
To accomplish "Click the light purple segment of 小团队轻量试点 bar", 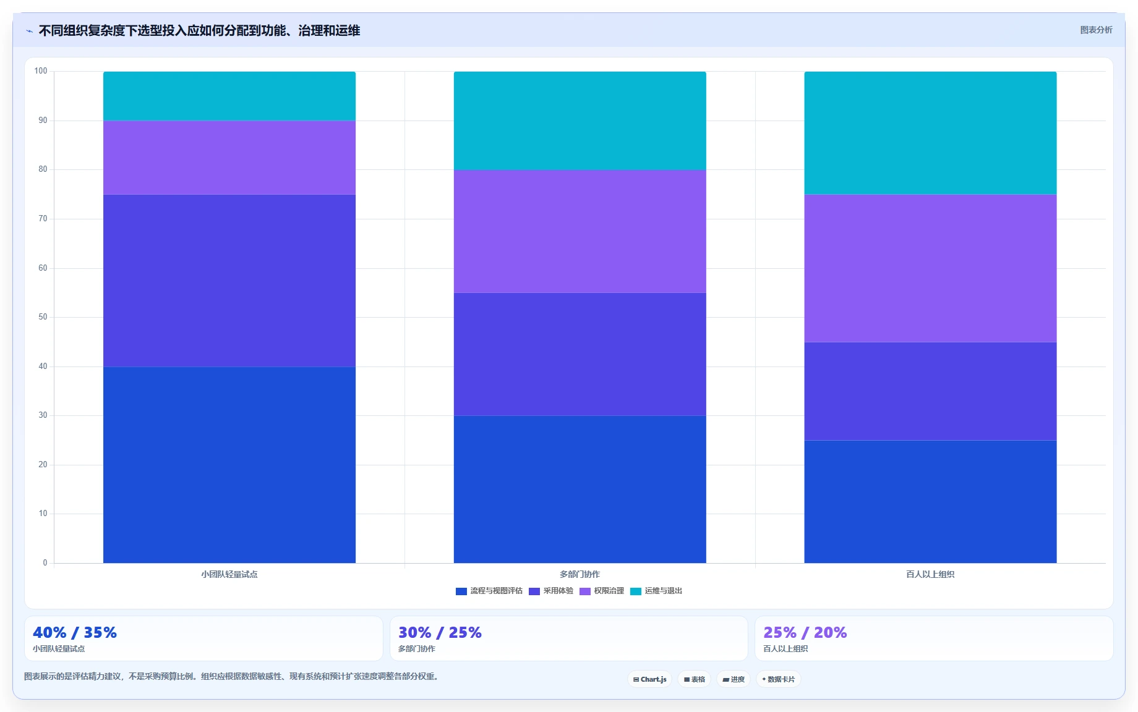I will click(x=229, y=158).
